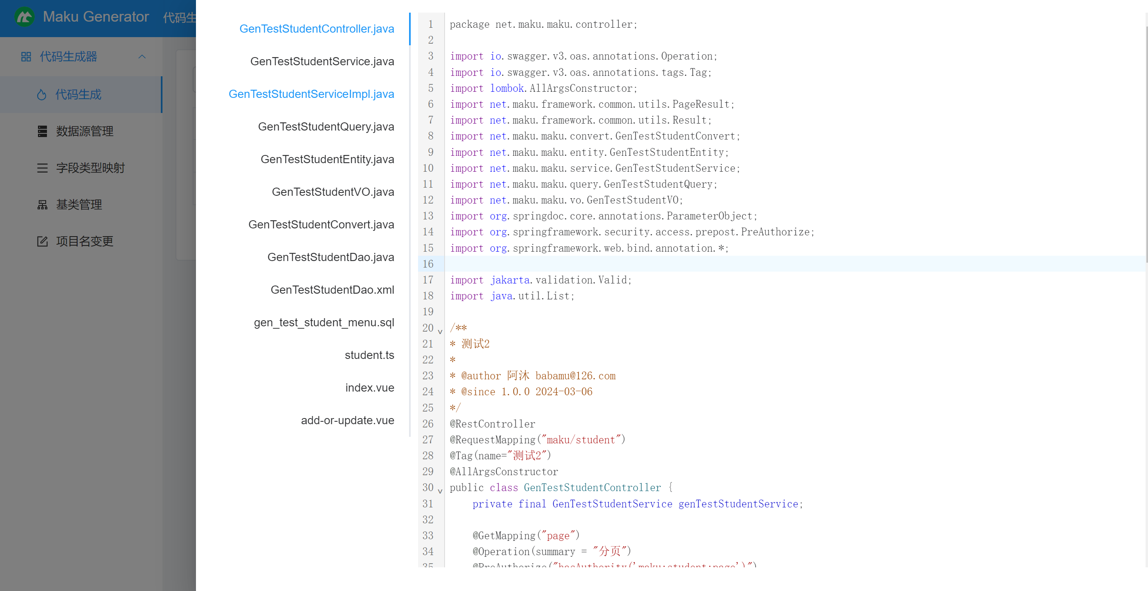This screenshot has height=591, width=1148.
Task: View the gen_test_student_menu.sql tab
Action: [324, 323]
